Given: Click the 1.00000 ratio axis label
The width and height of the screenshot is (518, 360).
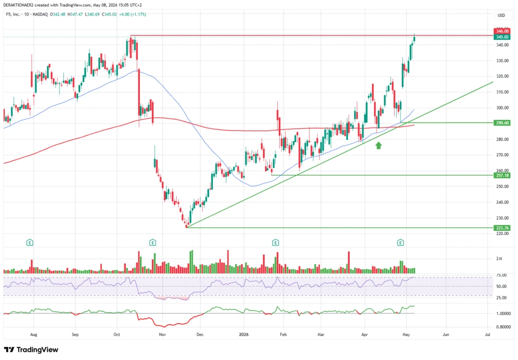Looking at the screenshot, I should (503, 313).
